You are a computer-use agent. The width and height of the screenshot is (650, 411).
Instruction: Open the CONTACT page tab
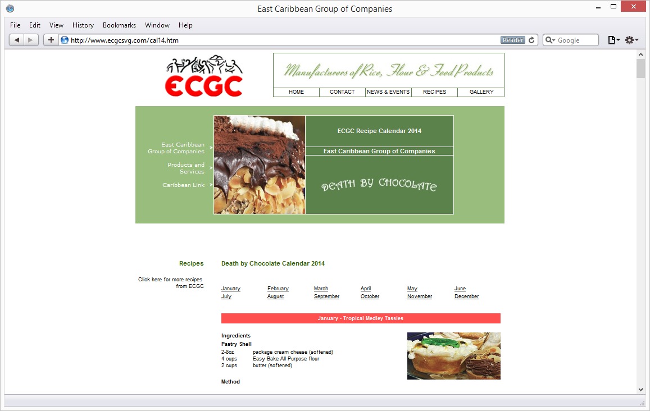point(342,92)
